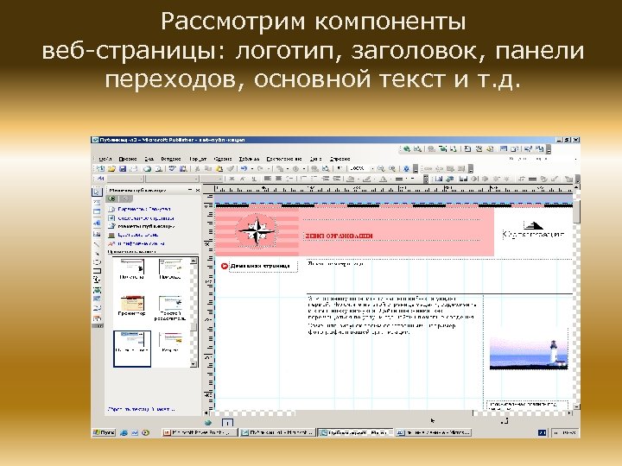The width and height of the screenshot is (622, 466).
Task: Select the Text Box tool in Objects toolbar
Action: point(97,203)
